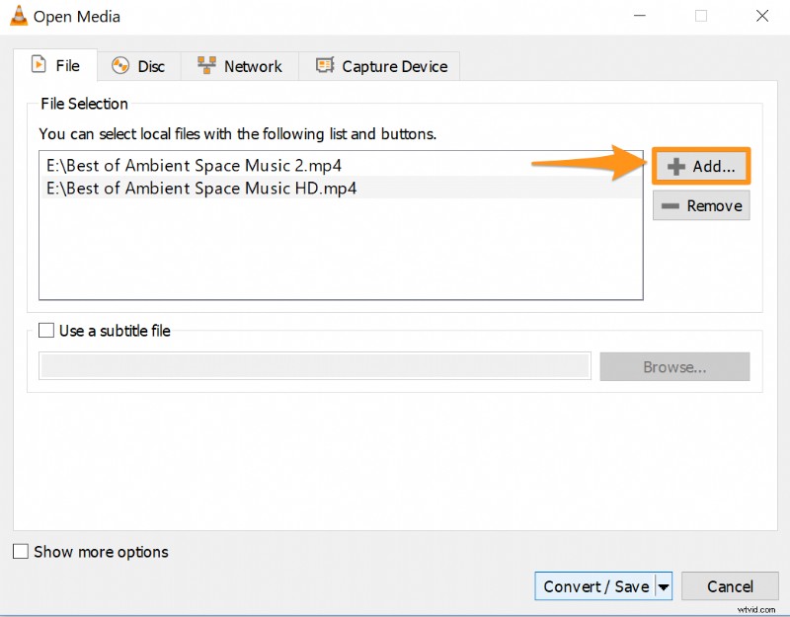This screenshot has width=790, height=617.
Task: Click the VLC cone logo in the title bar
Action: 20,16
